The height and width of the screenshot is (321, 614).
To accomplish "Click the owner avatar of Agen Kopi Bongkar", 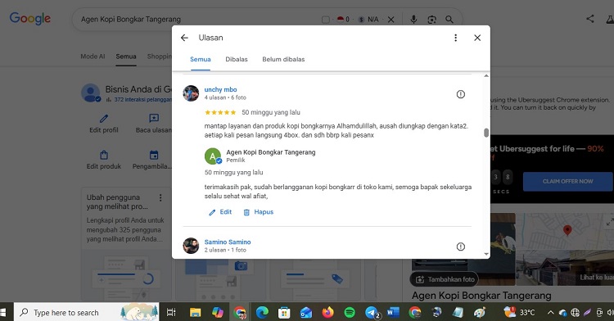I will tap(213, 156).
